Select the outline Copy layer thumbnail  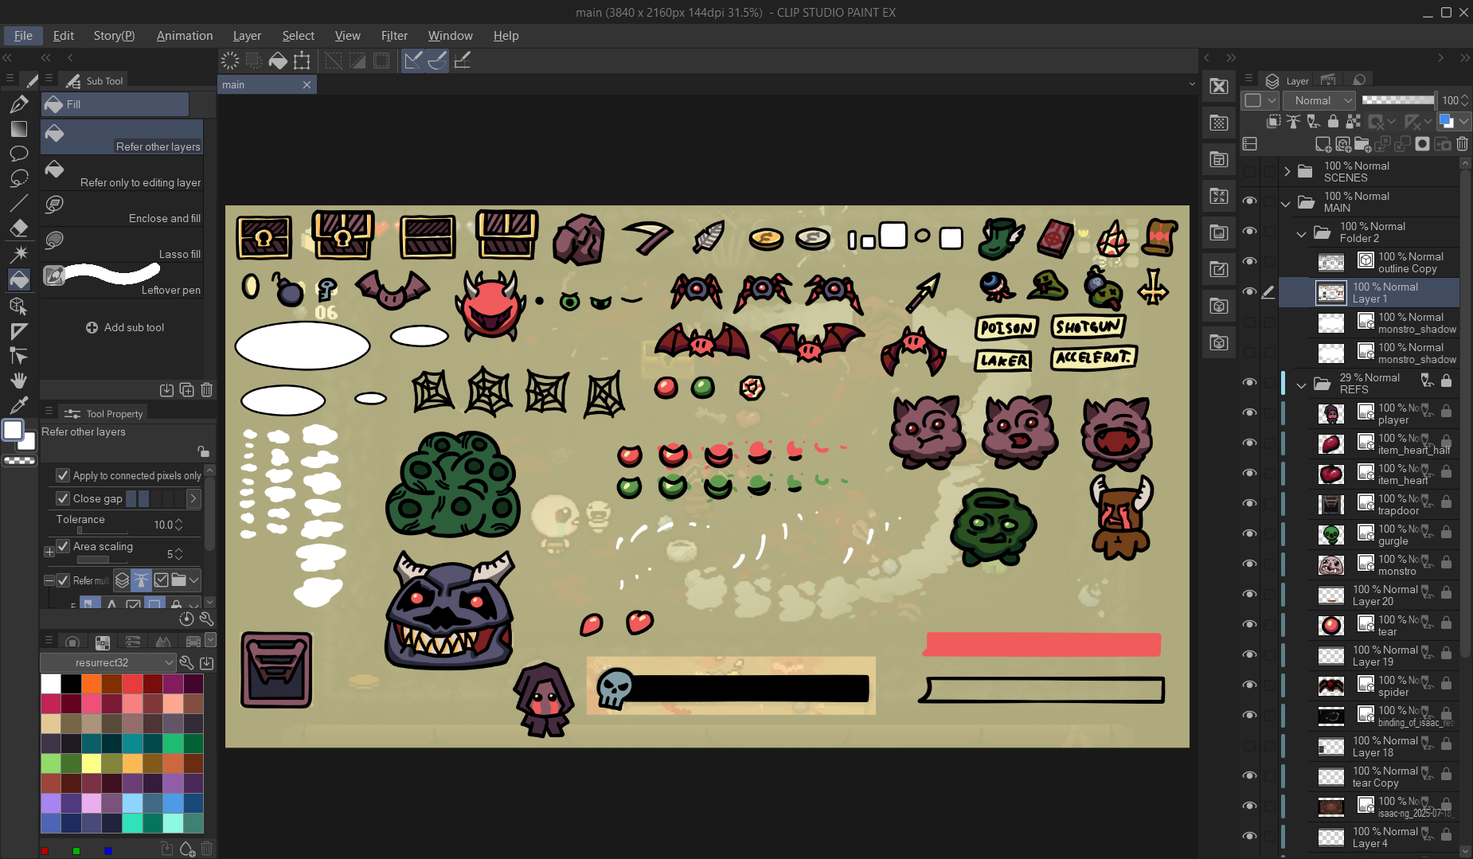coord(1330,262)
